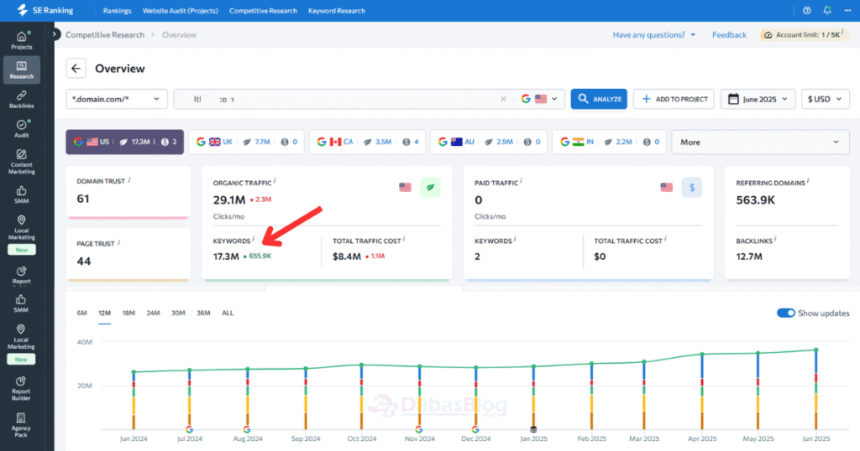The image size is (860, 451).
Task: Switch chart range to 12M
Action: tap(104, 313)
